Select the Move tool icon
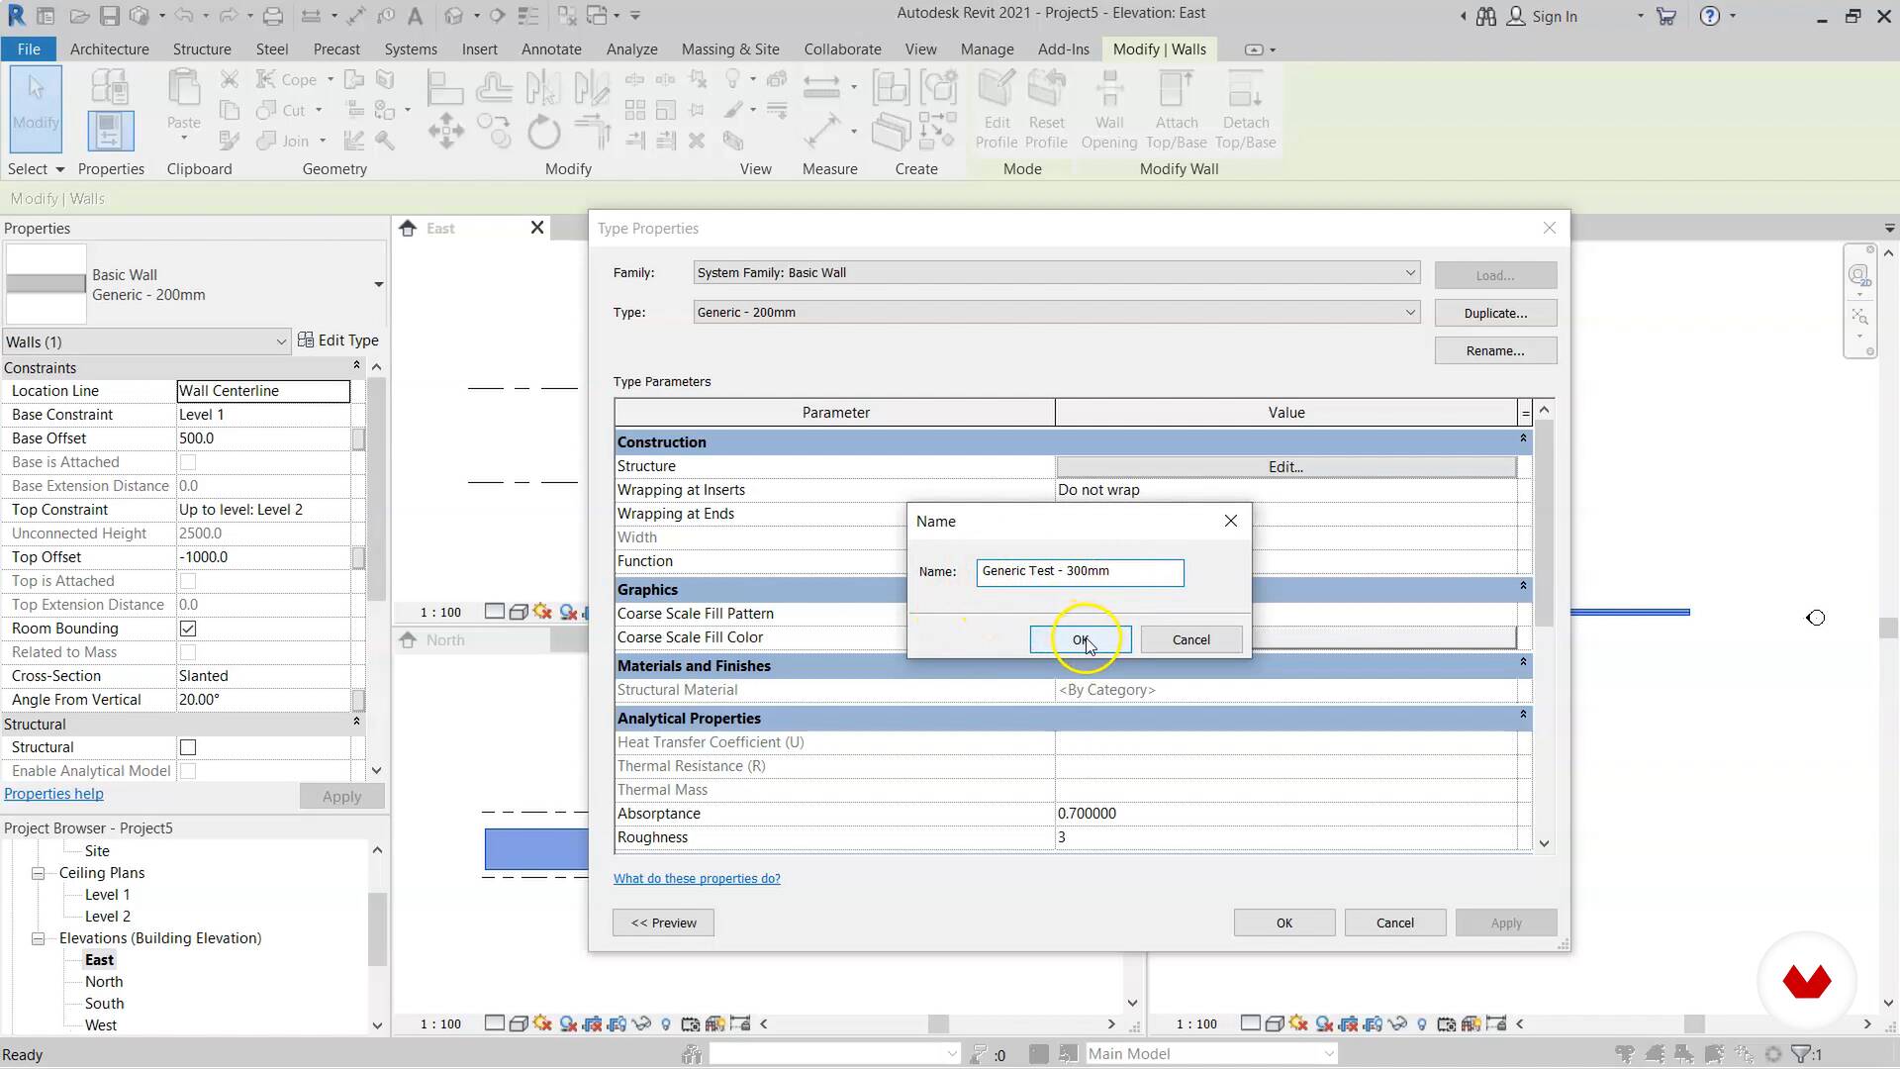The height and width of the screenshot is (1069, 1900). coord(445,132)
